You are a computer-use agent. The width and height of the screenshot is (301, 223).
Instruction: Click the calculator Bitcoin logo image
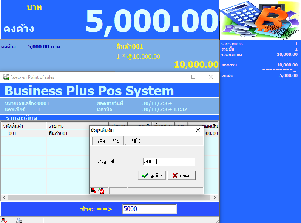260,19
